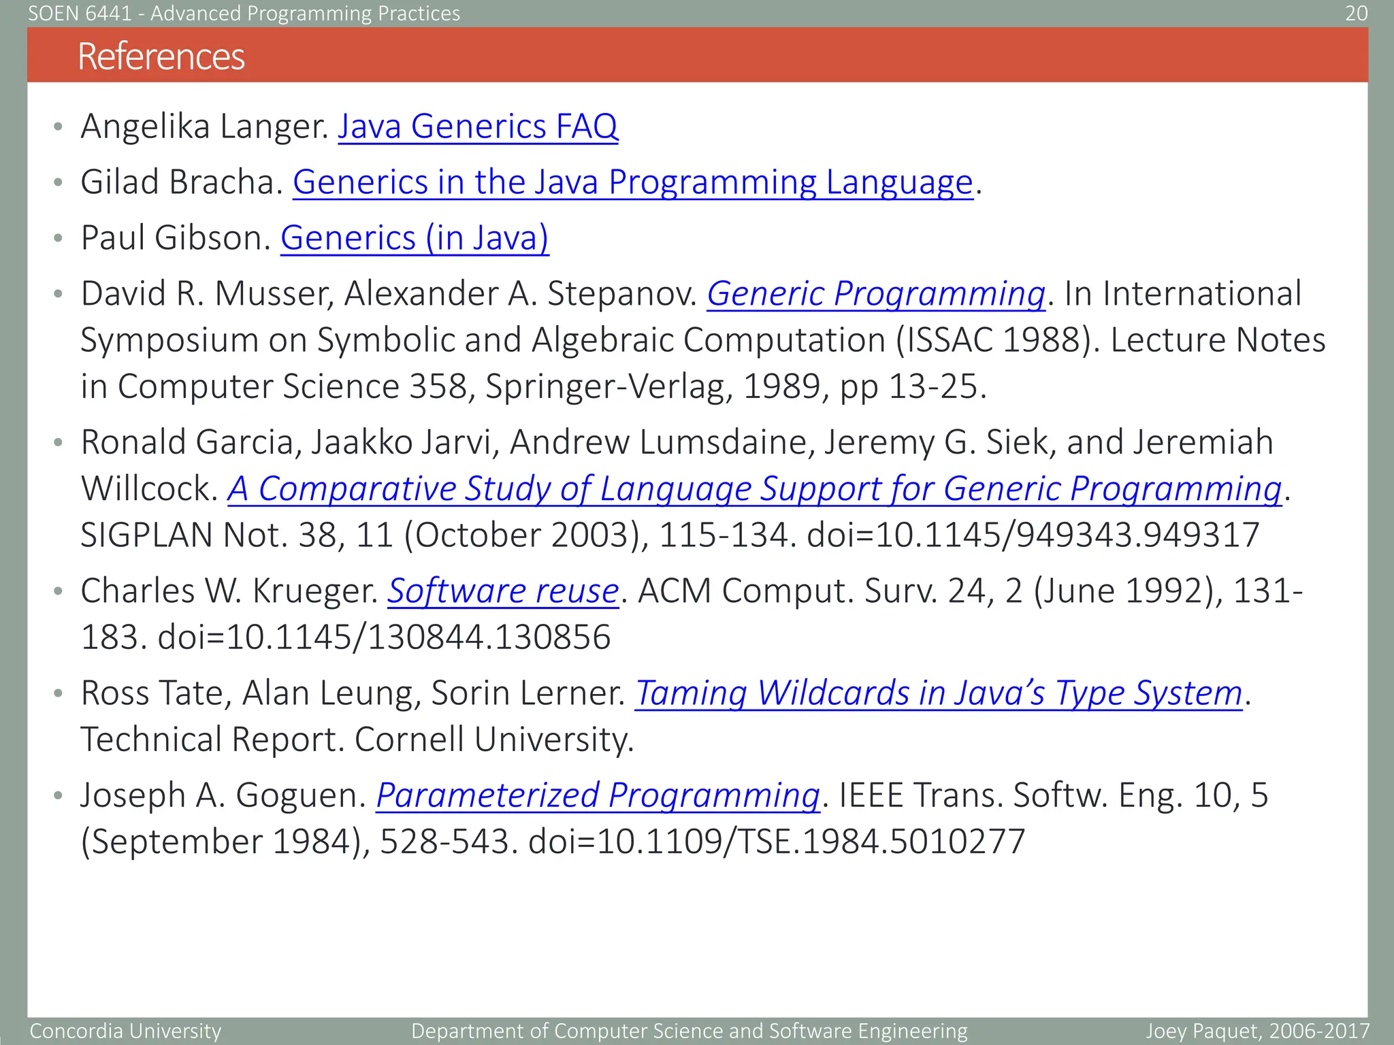Viewport: 1394px width, 1045px height.
Task: Click the References slide title
Action: tap(161, 56)
